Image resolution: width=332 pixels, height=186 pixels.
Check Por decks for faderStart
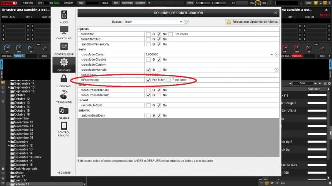pyautogui.click(x=171, y=34)
